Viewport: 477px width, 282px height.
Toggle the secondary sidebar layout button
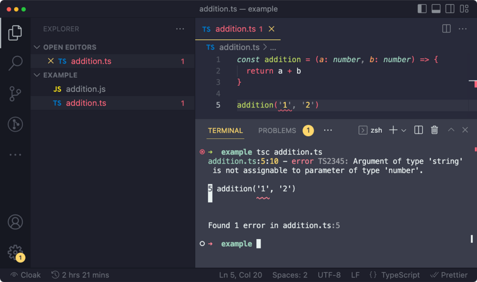coord(450,9)
